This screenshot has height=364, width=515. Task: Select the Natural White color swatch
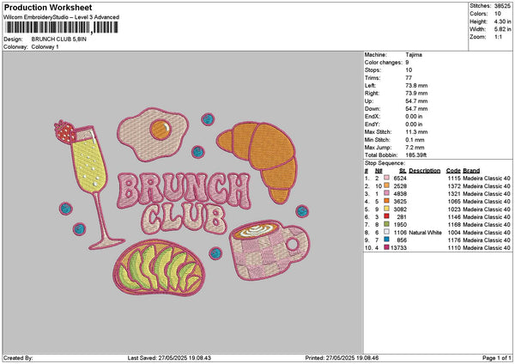tap(386, 233)
